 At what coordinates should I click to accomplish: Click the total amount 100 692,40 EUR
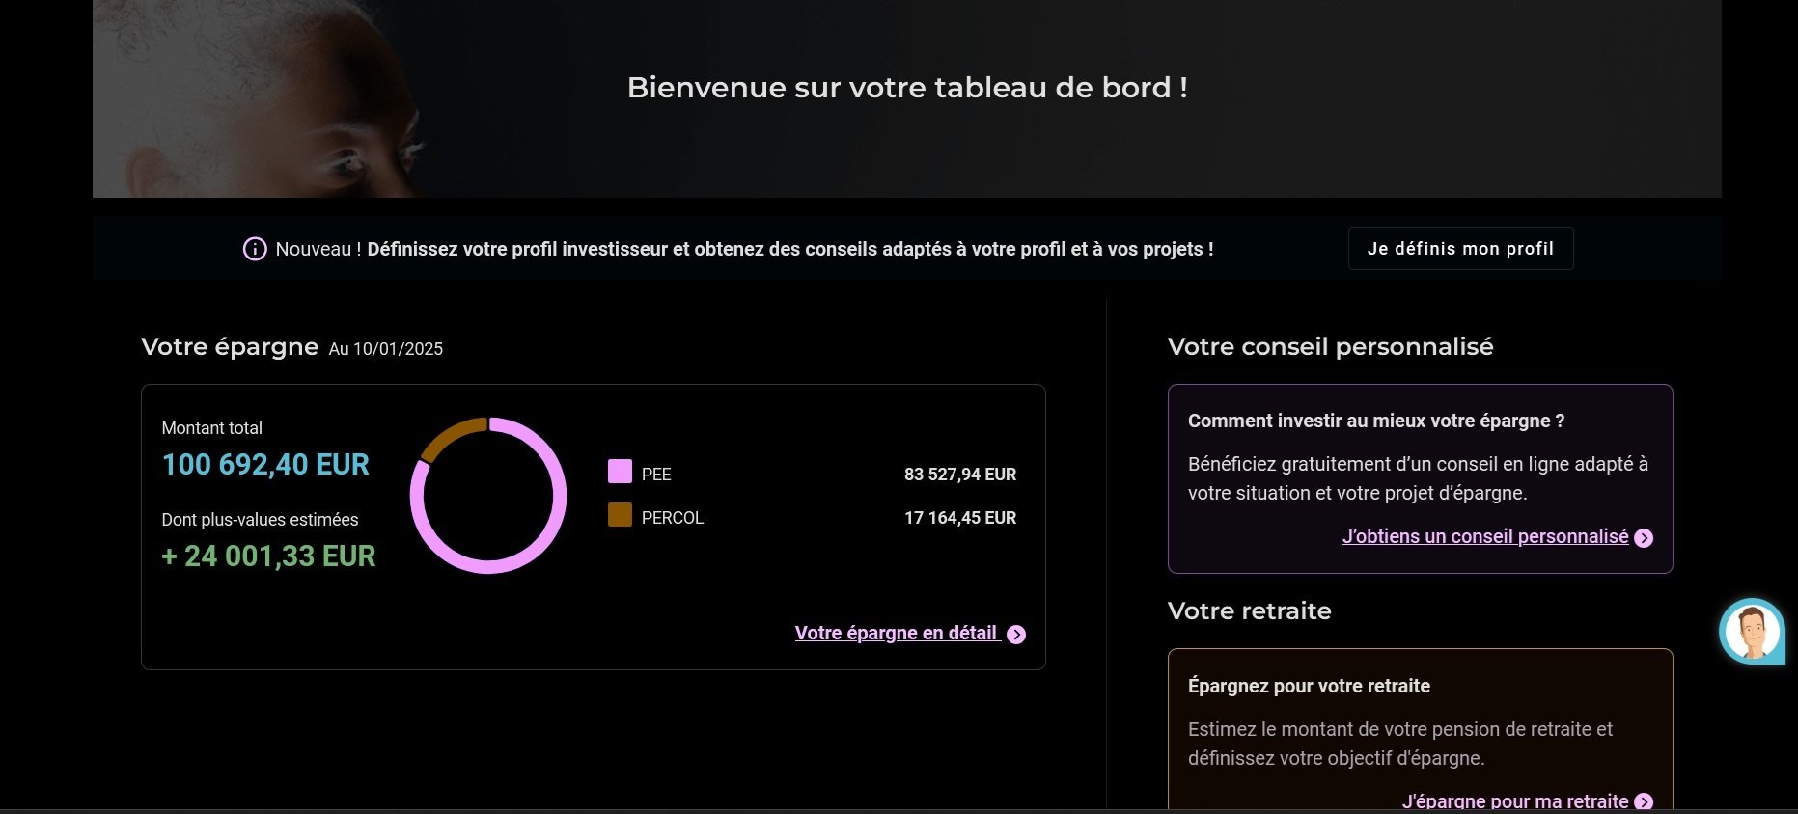(x=265, y=465)
